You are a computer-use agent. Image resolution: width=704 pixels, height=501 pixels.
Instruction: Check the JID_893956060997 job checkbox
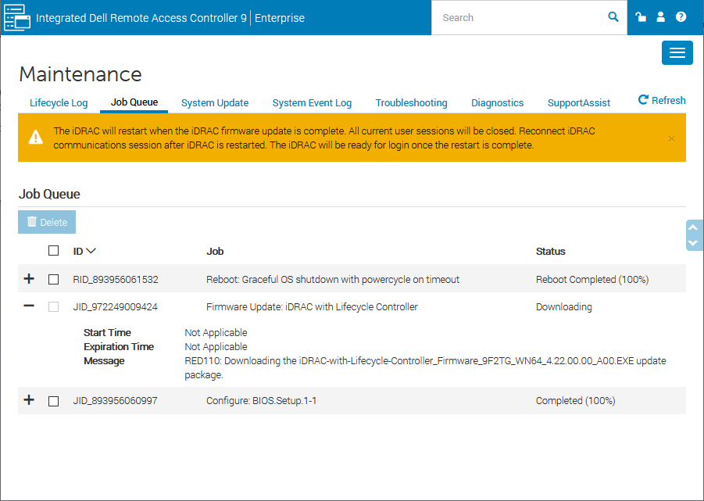click(x=53, y=401)
